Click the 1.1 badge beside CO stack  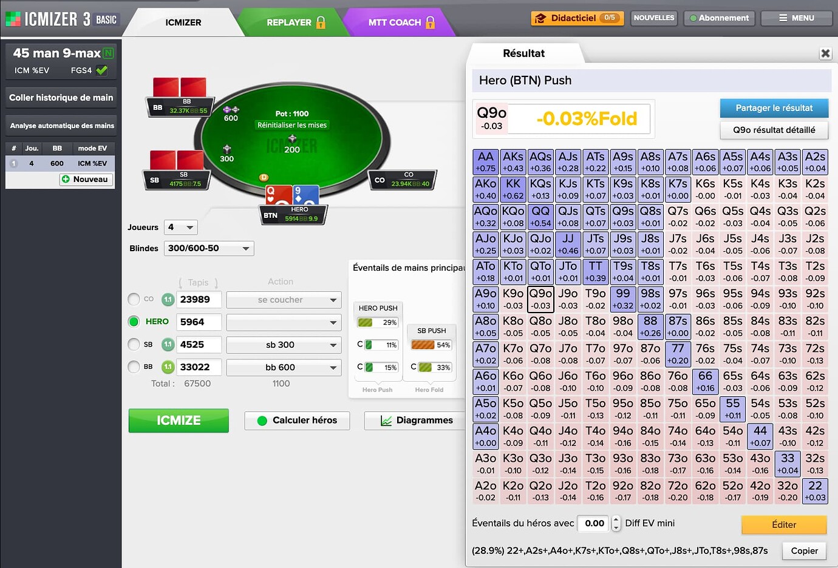(x=168, y=300)
